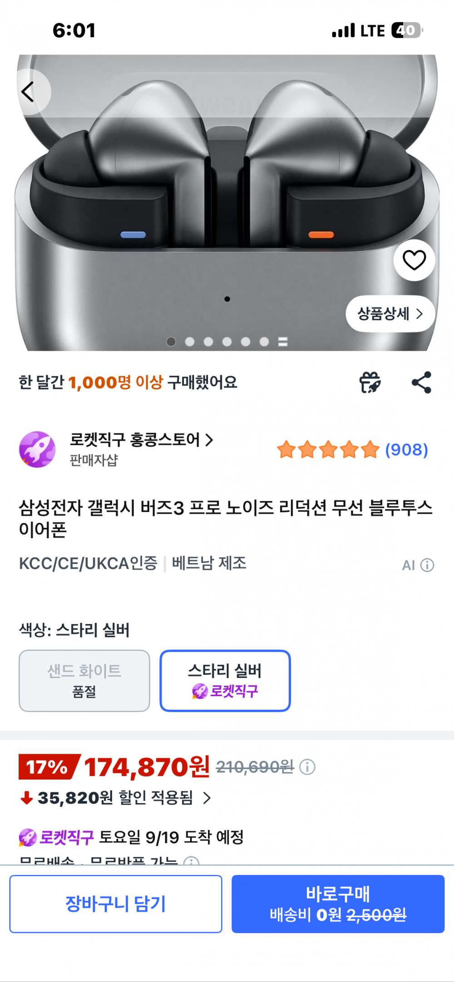
Task: Open 로켓직구 홍콩스토어 seller page chevron
Action: tap(209, 440)
